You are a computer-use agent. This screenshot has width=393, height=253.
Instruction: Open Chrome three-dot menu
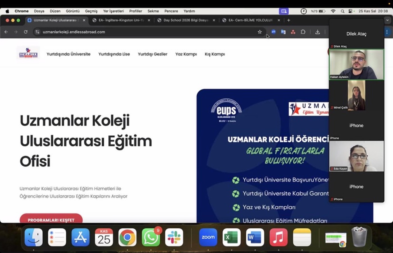387,32
